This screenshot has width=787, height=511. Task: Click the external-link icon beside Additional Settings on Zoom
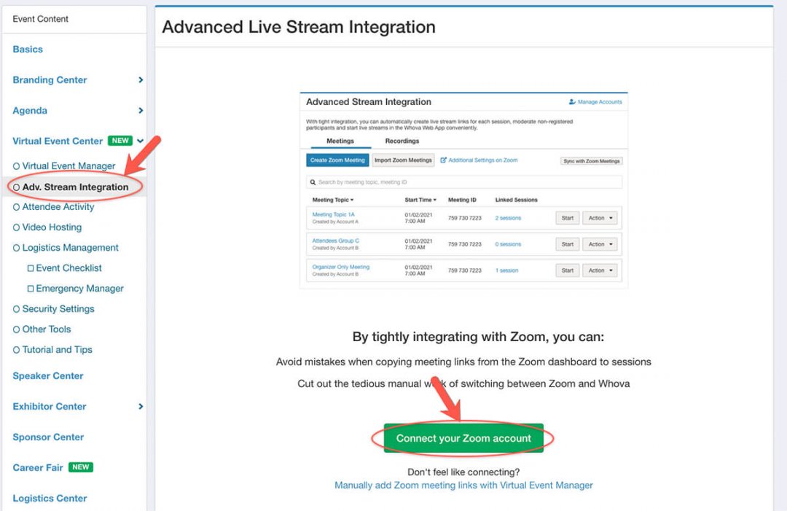[x=442, y=160]
